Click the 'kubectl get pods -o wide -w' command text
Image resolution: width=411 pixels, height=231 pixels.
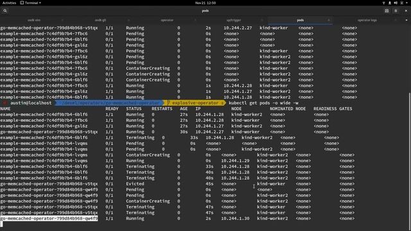[x=263, y=103]
